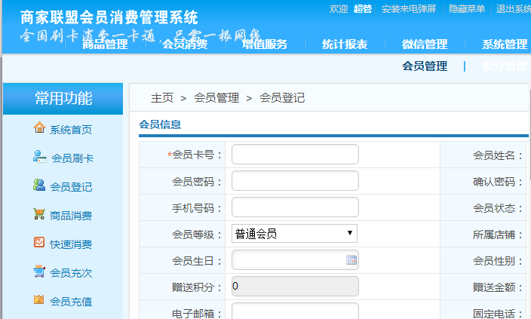Open the 微信管理 top menu
Screen dimensions: 531x319
(x=425, y=44)
